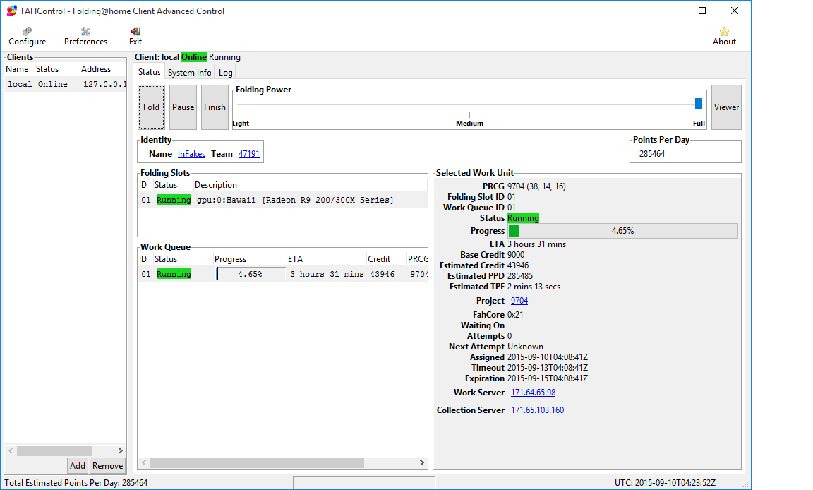
Task: Open the project 9704 link
Action: click(519, 301)
